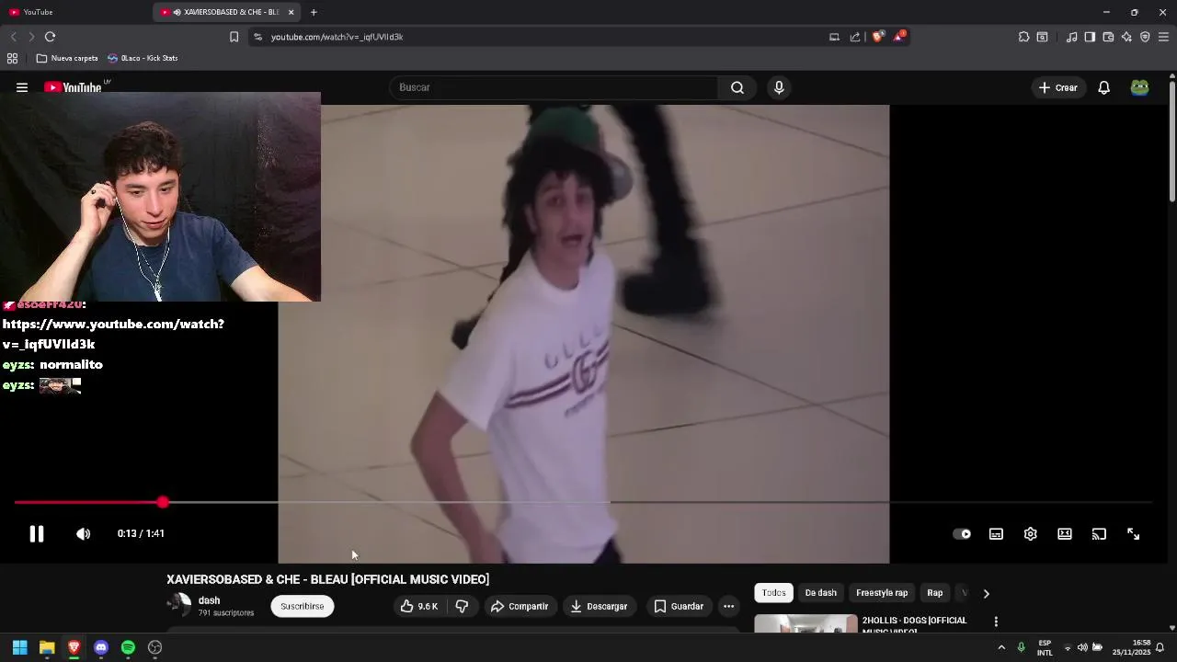The image size is (1177, 662).
Task: Open the Crear menu
Action: (x=1057, y=87)
